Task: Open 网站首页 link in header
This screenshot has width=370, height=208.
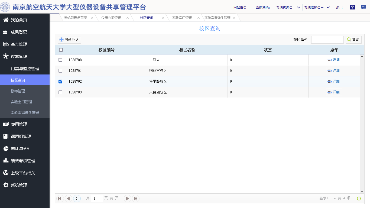Action: (x=240, y=8)
